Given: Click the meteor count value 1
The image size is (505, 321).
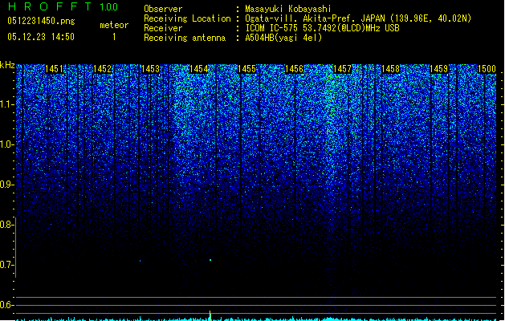Looking at the screenshot, I should click(x=114, y=37).
